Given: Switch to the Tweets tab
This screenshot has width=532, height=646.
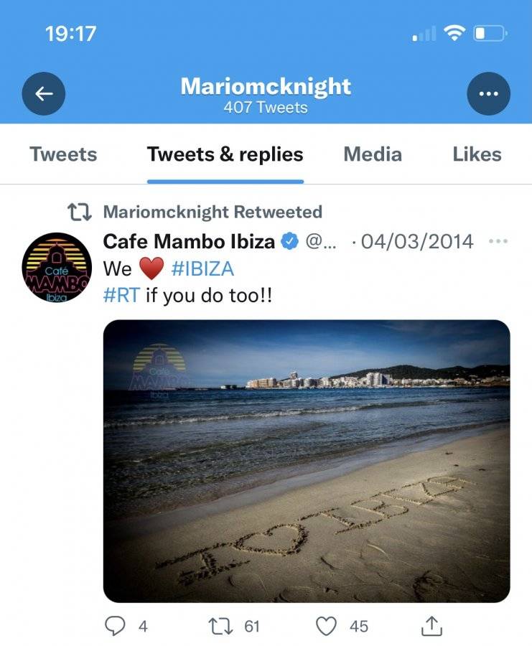Looking at the screenshot, I should click(63, 154).
